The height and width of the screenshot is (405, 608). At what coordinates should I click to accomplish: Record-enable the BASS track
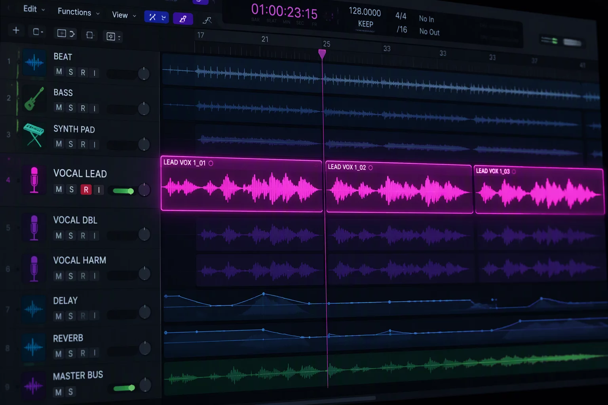click(x=83, y=108)
